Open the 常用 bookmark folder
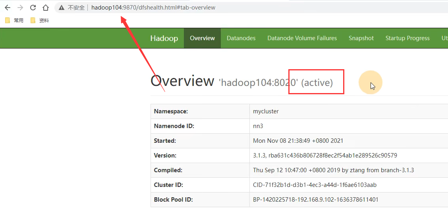The width and height of the screenshot is (448, 208). click(14, 20)
